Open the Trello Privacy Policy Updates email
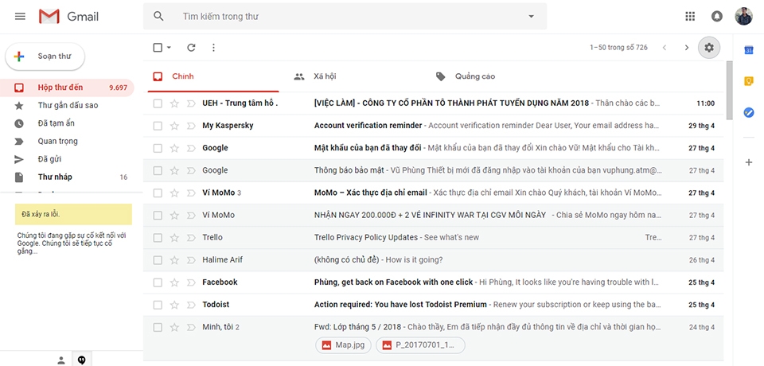 [434, 238]
